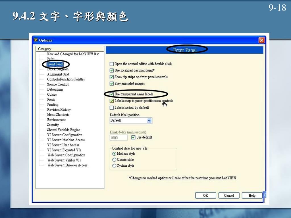Toggle Use transparent name labels checkbox
This screenshot has width=291, height=218.
click(x=111, y=94)
